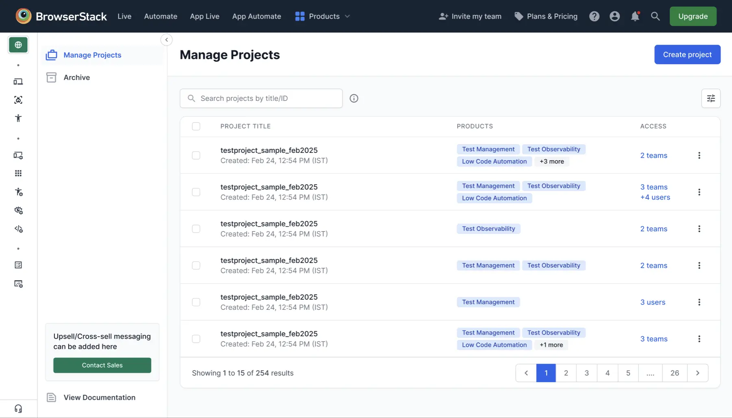Click the +4 users access link
This screenshot has height=418, width=732.
[655, 197]
